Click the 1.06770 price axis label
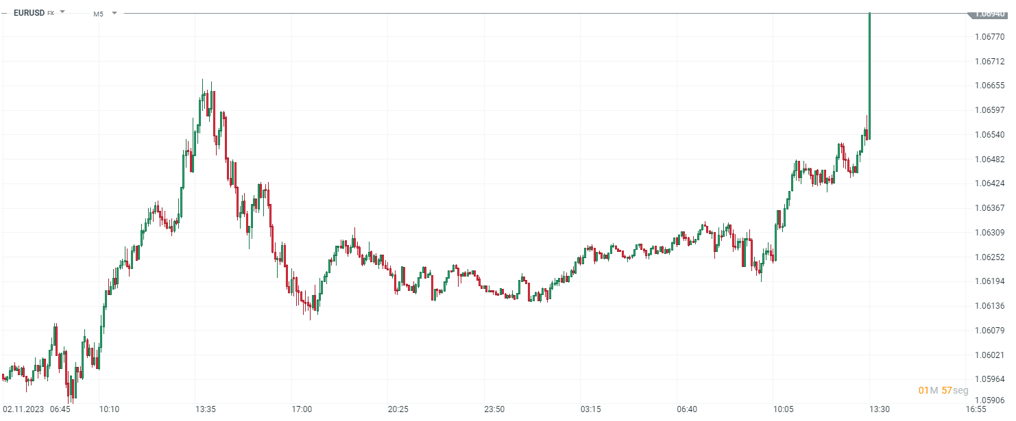1016x421 pixels. tap(989, 37)
